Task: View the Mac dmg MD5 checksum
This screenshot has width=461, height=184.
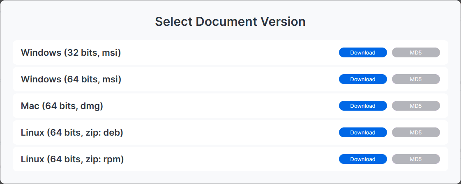Action: click(x=416, y=106)
